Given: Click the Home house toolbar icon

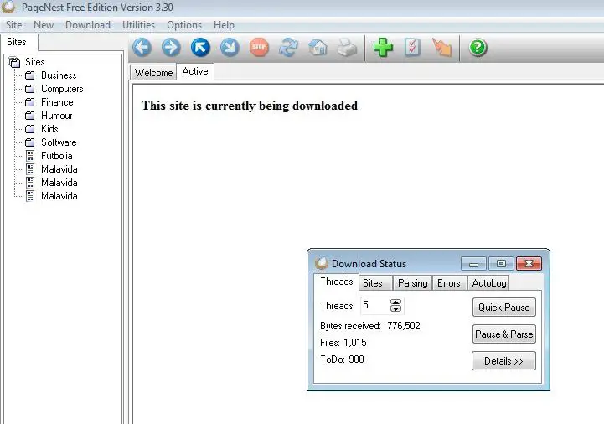Looking at the screenshot, I should 317,48.
